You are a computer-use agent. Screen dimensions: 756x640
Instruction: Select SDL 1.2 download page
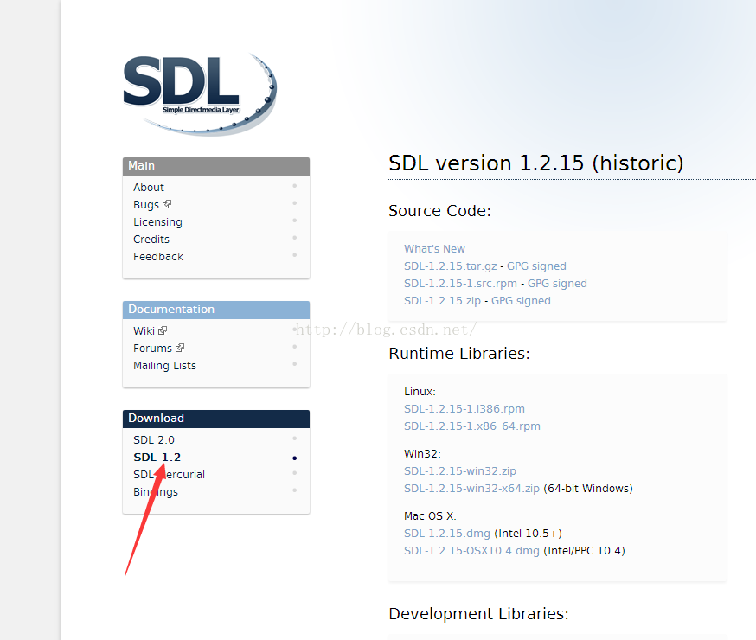pyautogui.click(x=157, y=457)
